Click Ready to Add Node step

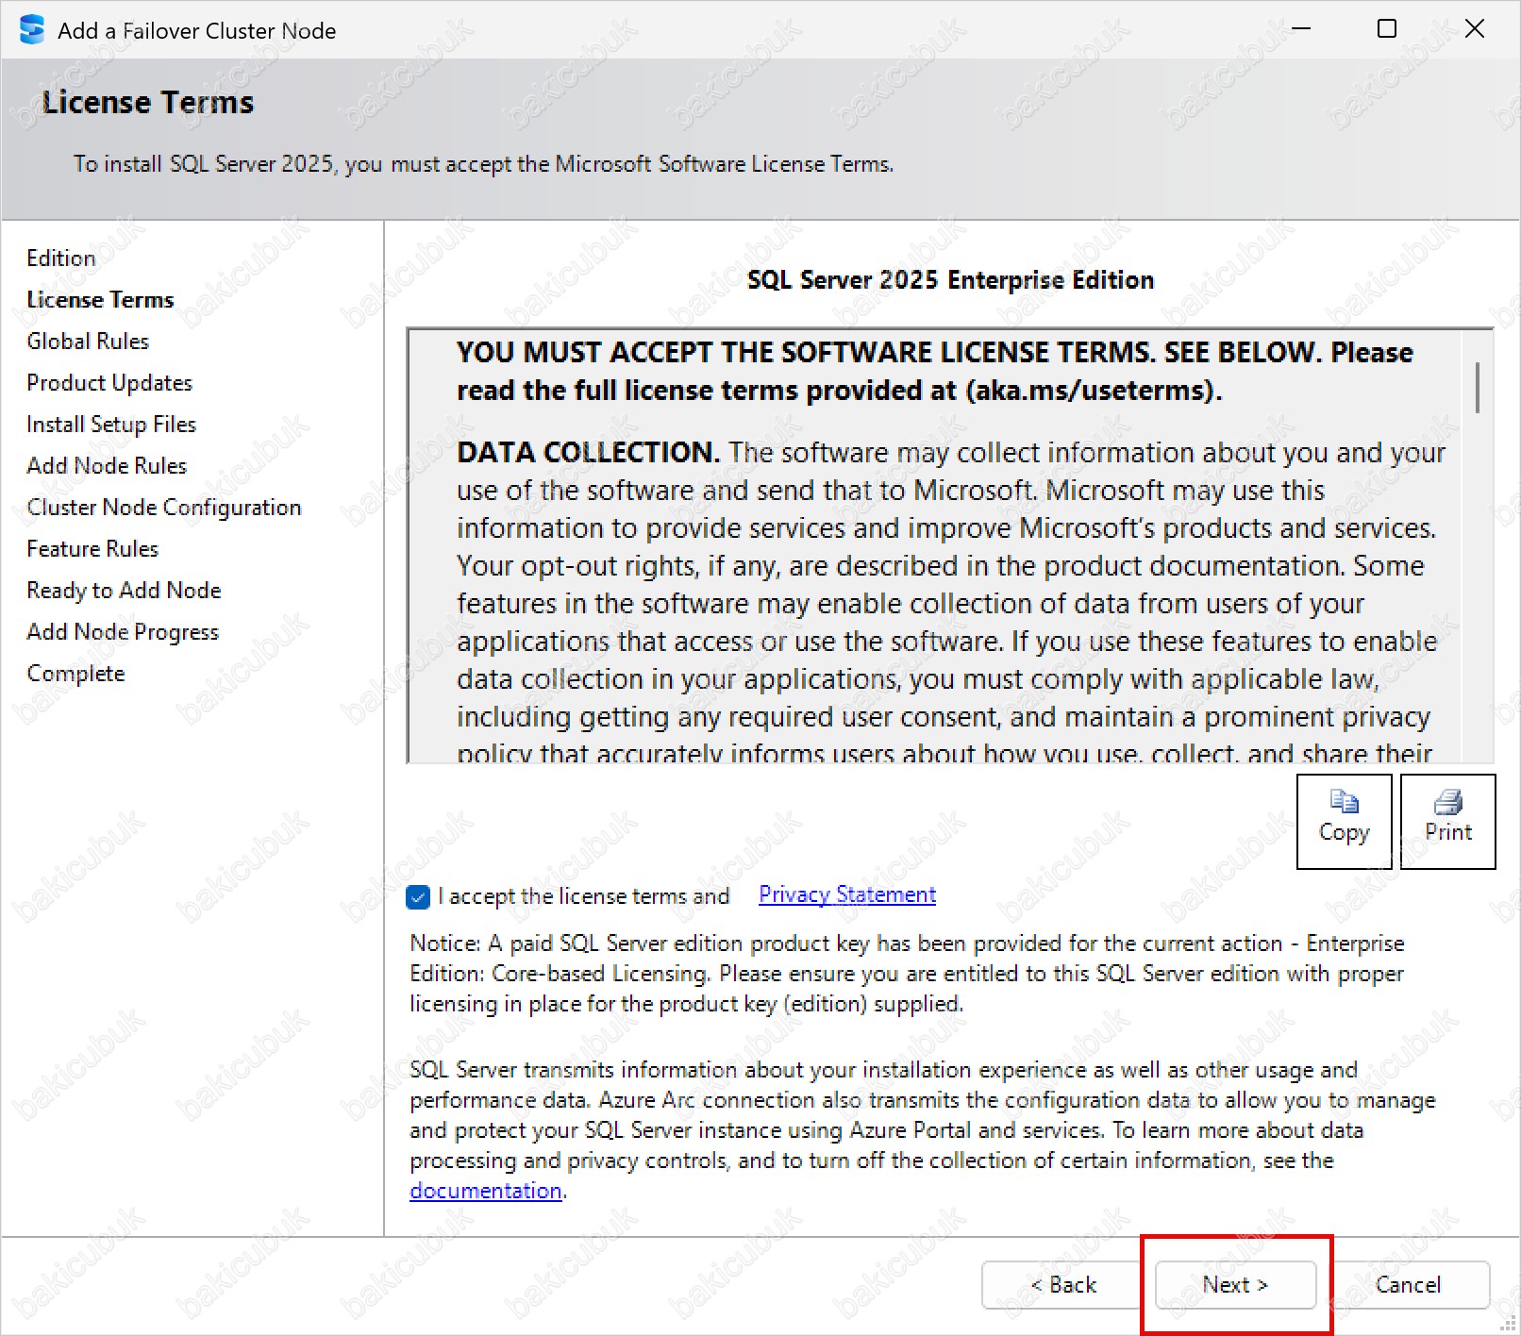pos(124,591)
